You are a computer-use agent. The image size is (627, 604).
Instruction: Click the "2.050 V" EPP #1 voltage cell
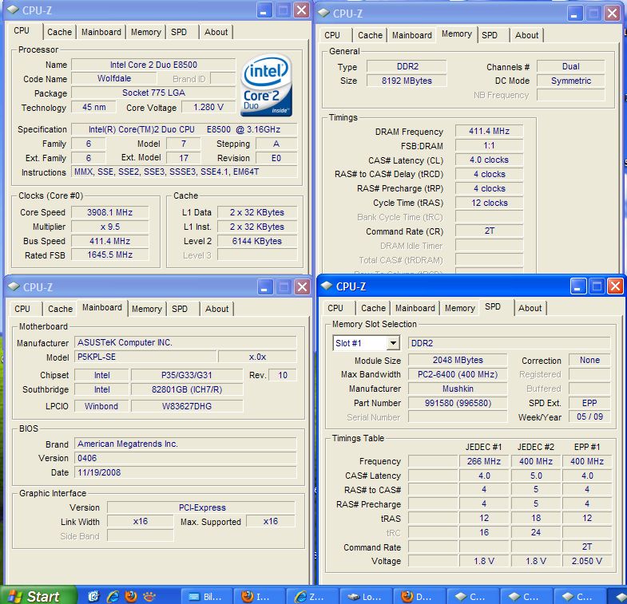[x=586, y=561]
